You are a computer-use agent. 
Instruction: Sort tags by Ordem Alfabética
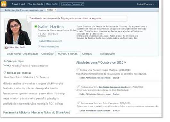point(24,77)
